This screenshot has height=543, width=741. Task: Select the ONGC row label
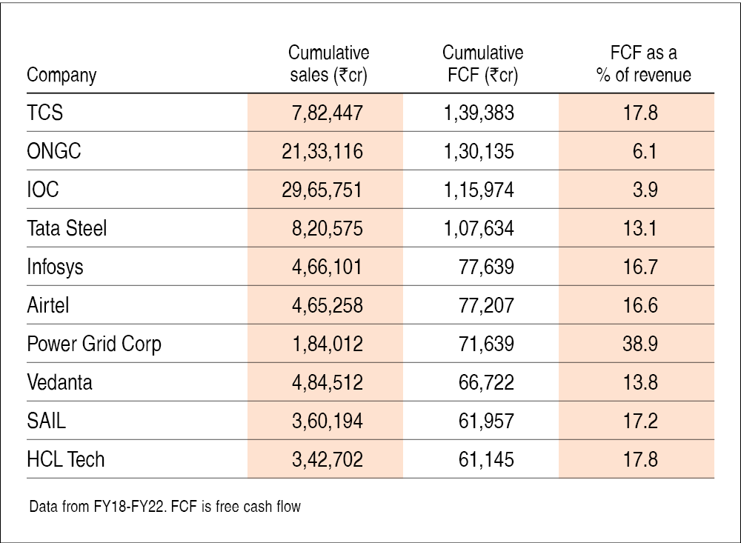[x=53, y=151]
